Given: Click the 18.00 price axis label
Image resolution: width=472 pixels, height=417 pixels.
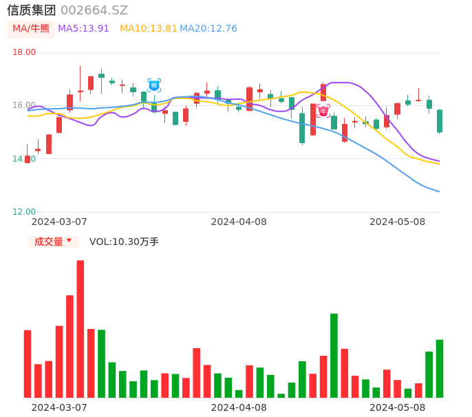Looking at the screenshot, I should [x=25, y=52].
